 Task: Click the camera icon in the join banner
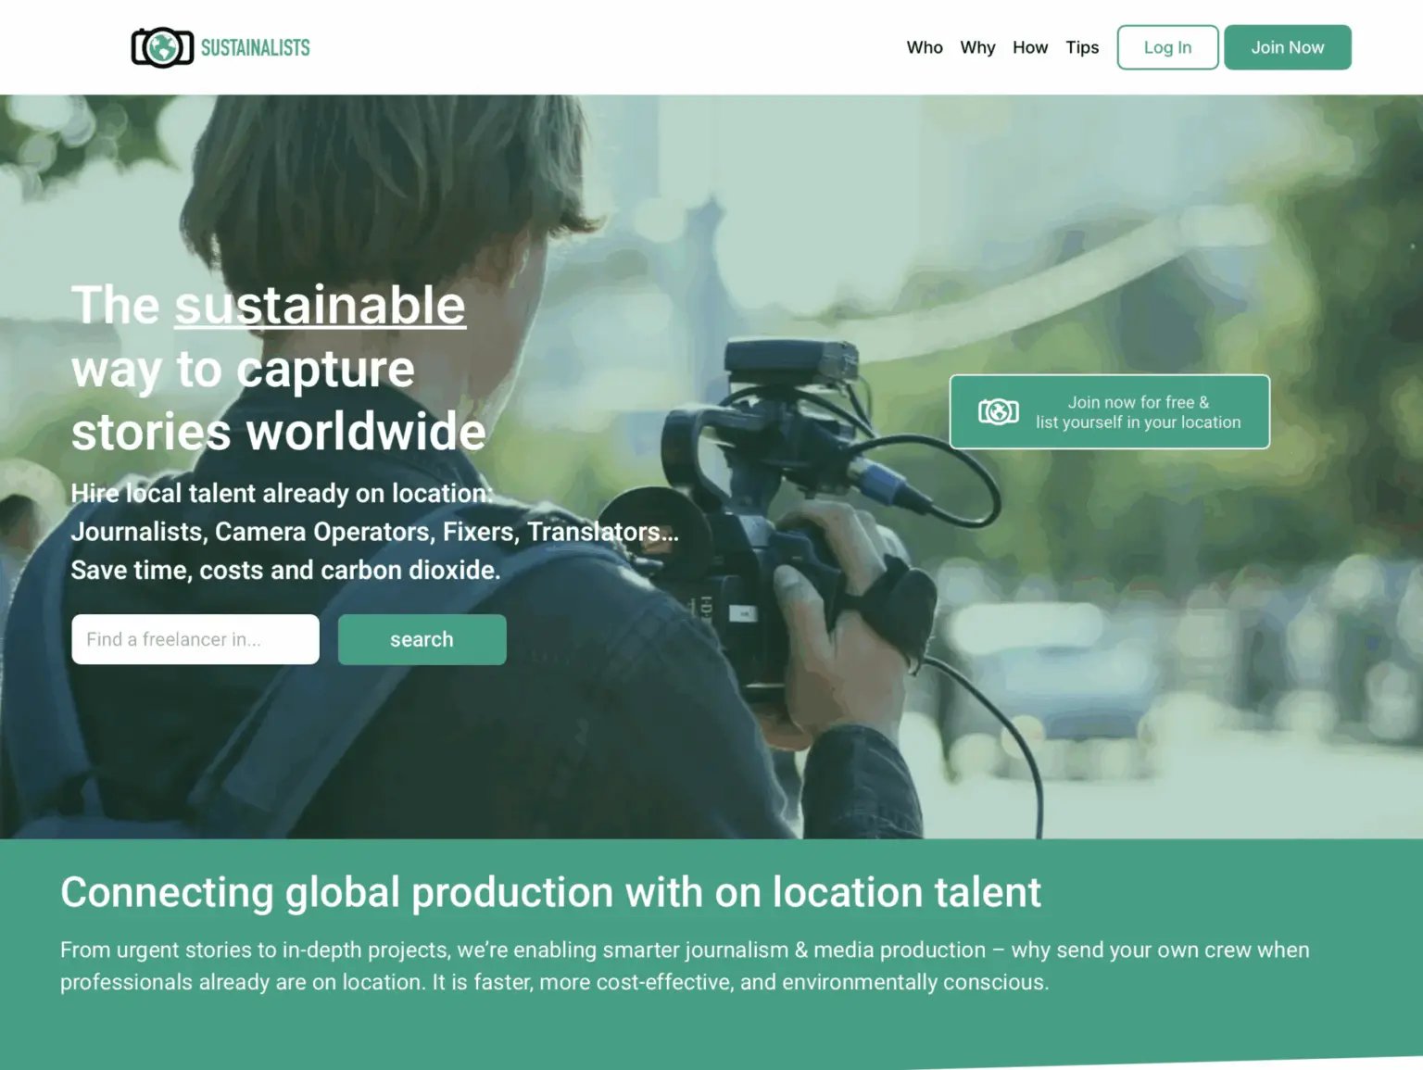998,411
